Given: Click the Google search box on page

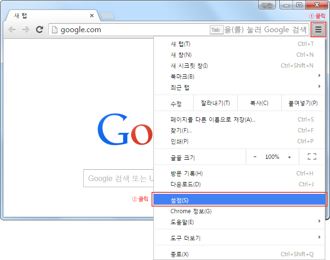Looking at the screenshot, I should pos(118,178).
